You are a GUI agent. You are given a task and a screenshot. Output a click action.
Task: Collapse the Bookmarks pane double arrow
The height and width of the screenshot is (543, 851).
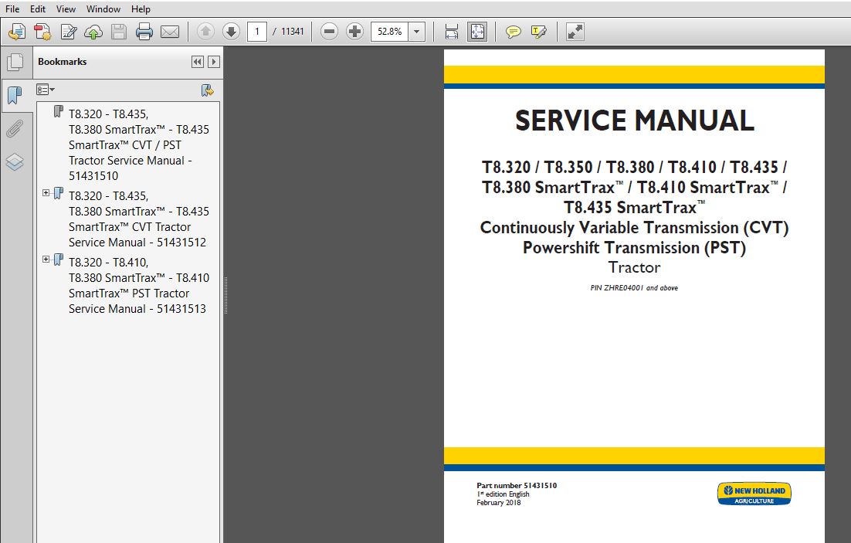point(198,62)
